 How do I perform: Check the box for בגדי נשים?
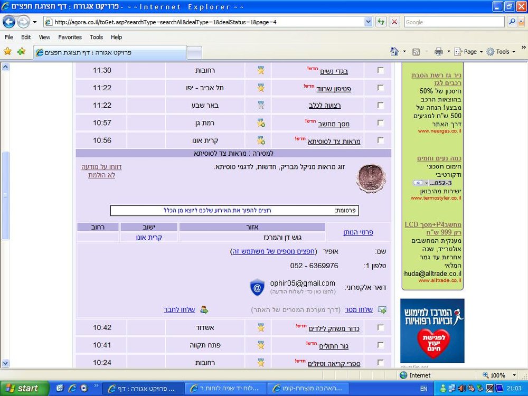(x=381, y=70)
